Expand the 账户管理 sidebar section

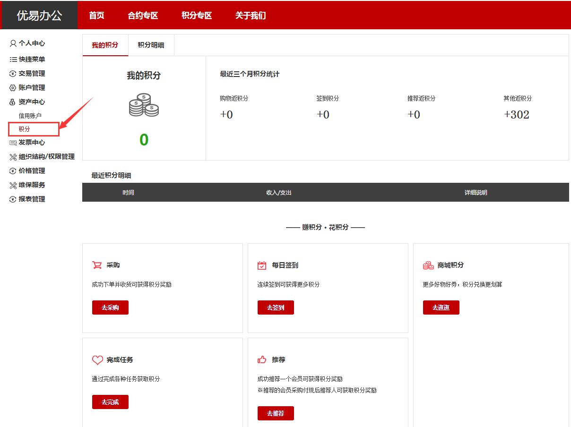point(31,88)
